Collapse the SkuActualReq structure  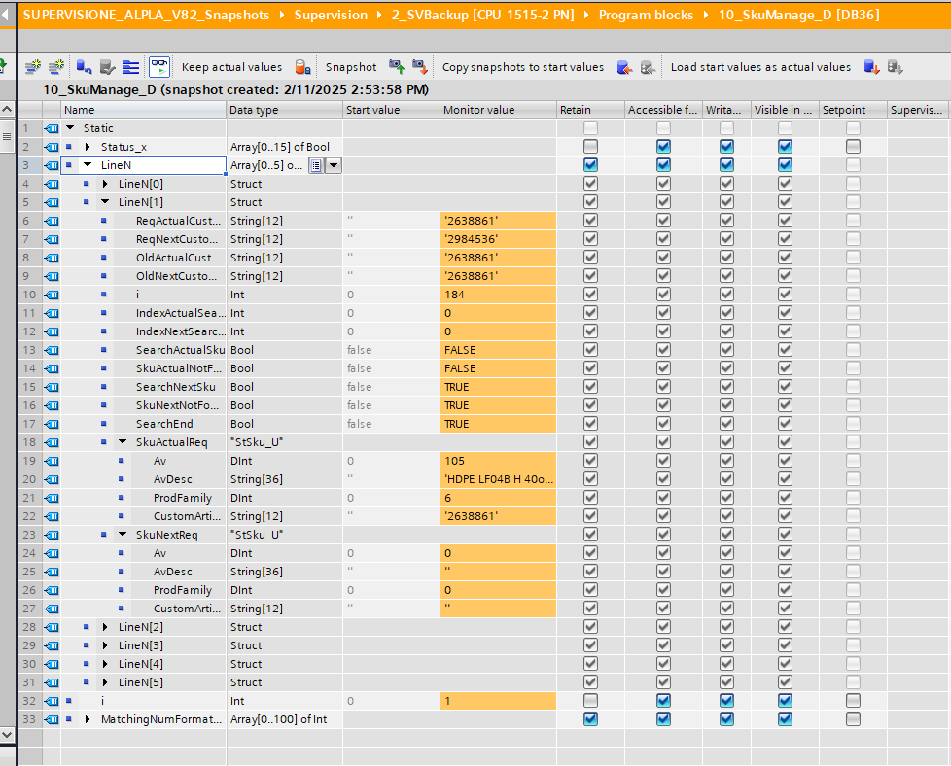[x=123, y=442]
